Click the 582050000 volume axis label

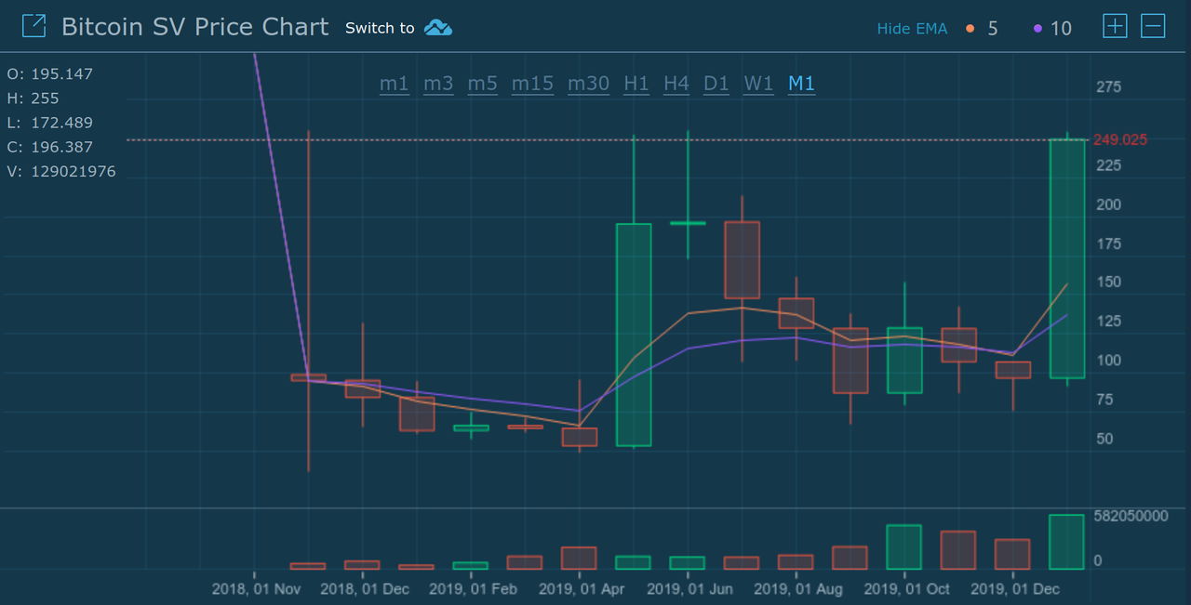[x=1131, y=516]
